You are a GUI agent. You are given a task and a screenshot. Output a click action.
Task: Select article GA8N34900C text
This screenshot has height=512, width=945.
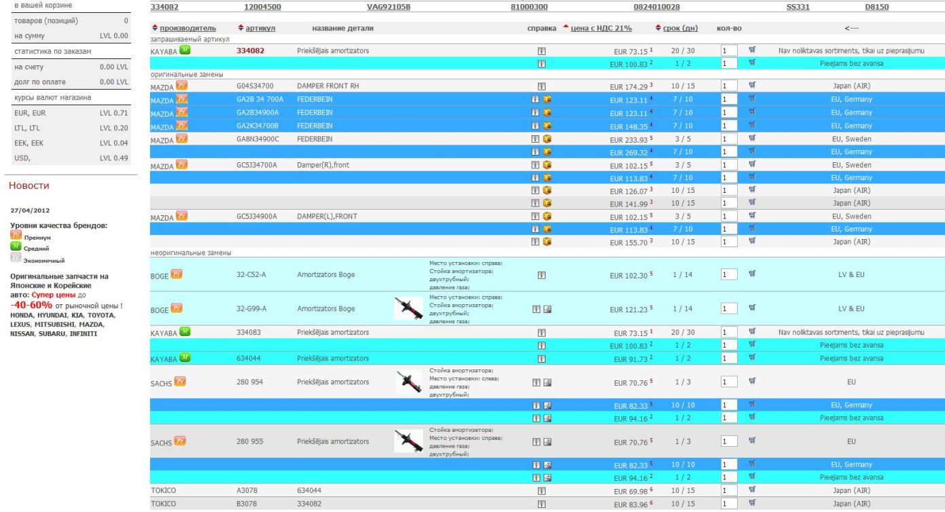tap(257, 139)
